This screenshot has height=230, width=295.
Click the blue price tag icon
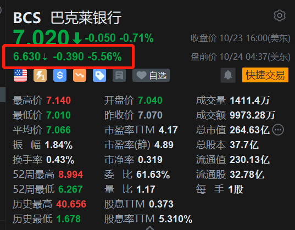point(99,75)
